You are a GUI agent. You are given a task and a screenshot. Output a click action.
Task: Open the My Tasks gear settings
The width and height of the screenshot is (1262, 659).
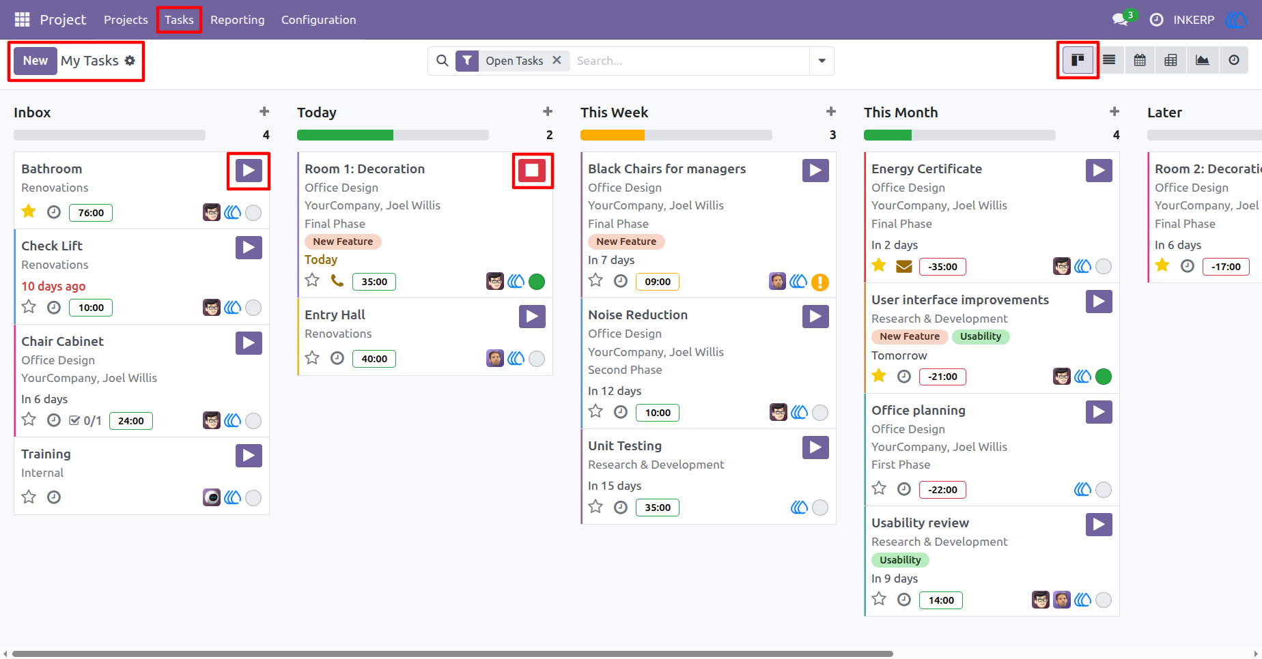click(x=130, y=61)
